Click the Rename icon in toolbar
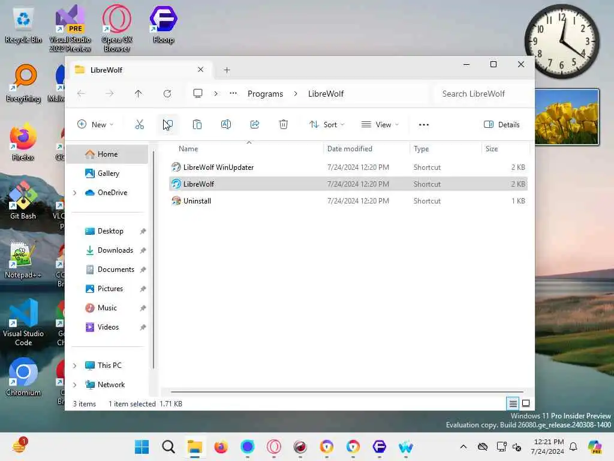This screenshot has width=614, height=461. coord(226,125)
